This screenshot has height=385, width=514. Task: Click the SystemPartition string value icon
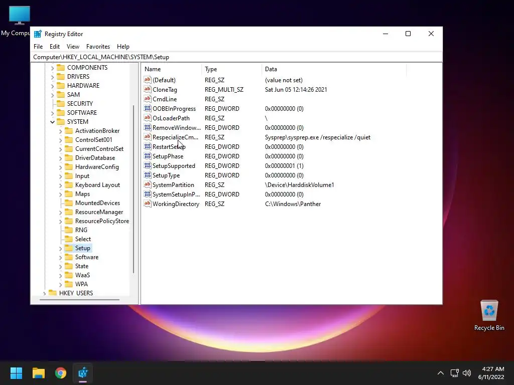coord(148,184)
